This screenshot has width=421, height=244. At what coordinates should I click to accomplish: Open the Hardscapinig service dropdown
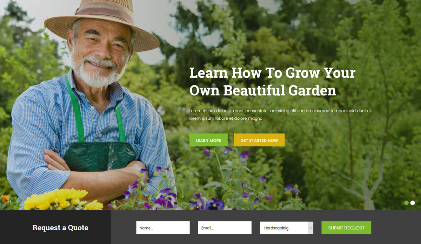(x=286, y=228)
